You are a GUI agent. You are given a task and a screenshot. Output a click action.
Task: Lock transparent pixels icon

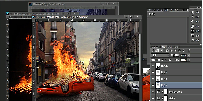click(x=159, y=60)
